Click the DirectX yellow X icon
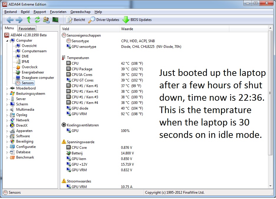 tap(12, 125)
